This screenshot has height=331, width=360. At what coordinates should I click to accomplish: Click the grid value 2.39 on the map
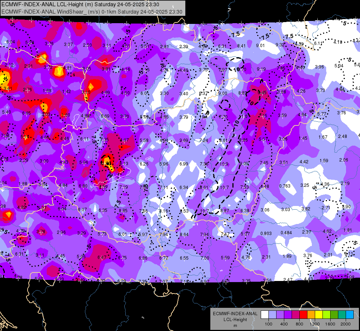click(x=183, y=46)
